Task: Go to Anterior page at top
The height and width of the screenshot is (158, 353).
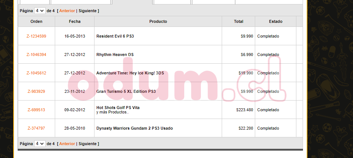Action: pos(67,11)
